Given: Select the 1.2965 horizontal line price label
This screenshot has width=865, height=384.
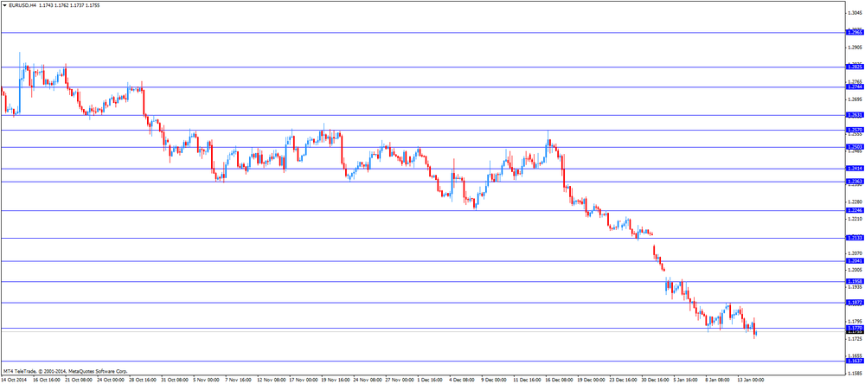Looking at the screenshot, I should (855, 33).
